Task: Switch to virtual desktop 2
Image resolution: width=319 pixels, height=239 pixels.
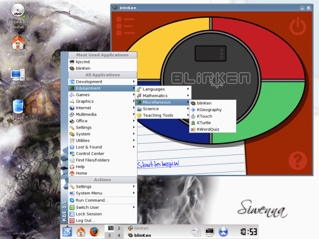Action: pyautogui.click(x=119, y=228)
